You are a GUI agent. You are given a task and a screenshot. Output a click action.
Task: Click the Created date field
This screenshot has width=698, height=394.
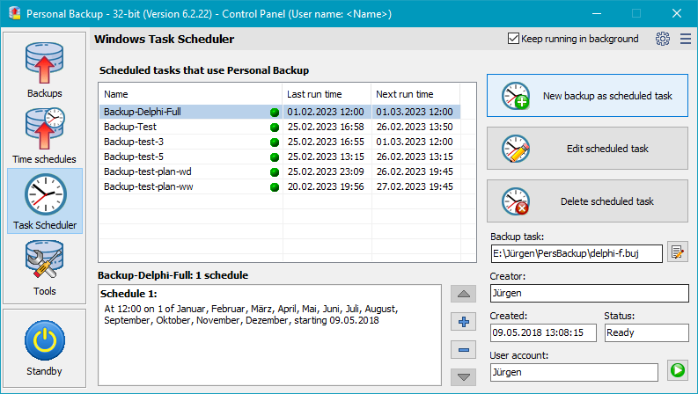(x=544, y=332)
